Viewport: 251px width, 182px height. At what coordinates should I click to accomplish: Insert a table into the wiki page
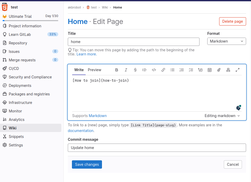[x=210, y=70]
